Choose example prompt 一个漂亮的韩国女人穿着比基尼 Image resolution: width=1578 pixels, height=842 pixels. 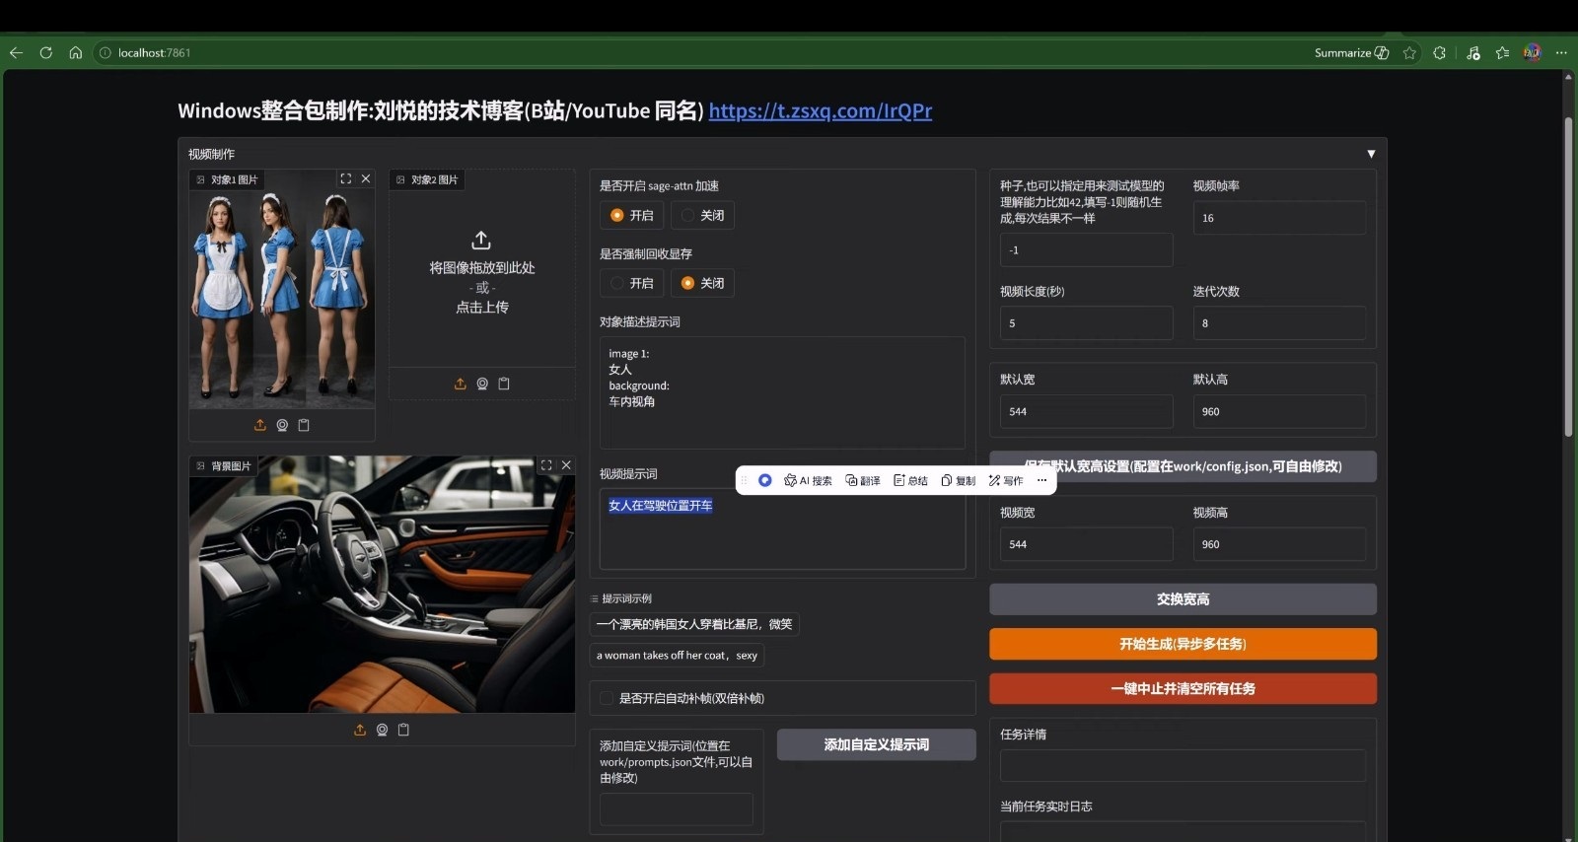(x=694, y=624)
